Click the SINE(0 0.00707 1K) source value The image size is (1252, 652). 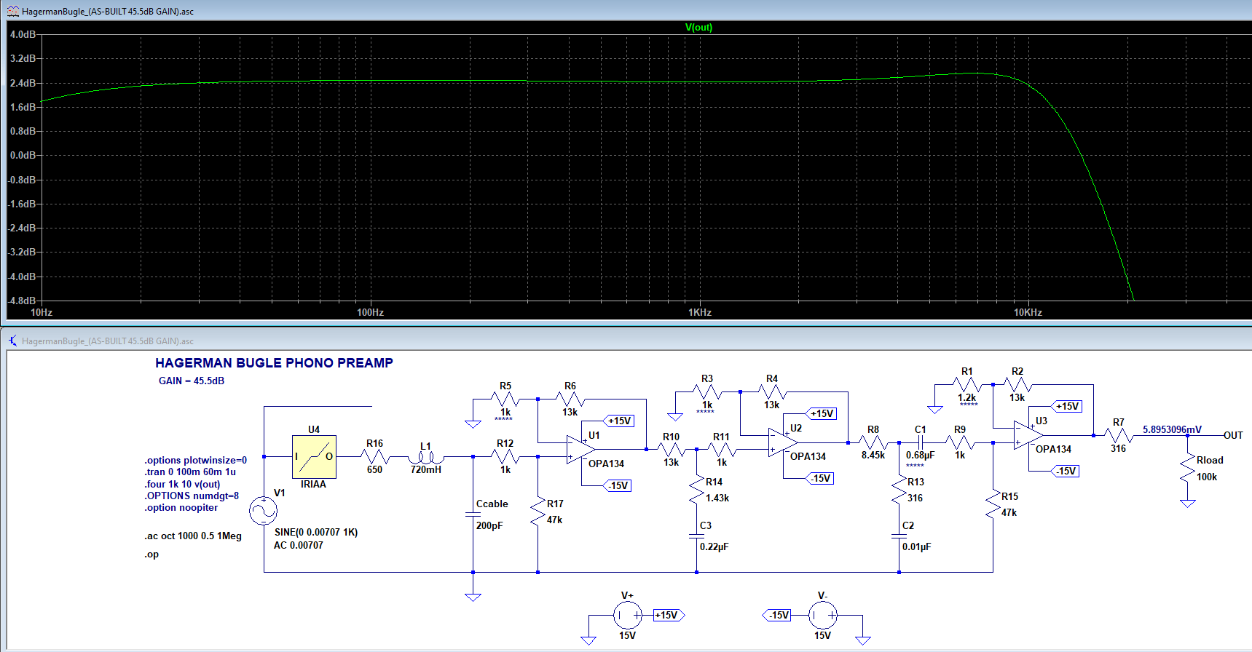[x=316, y=532]
